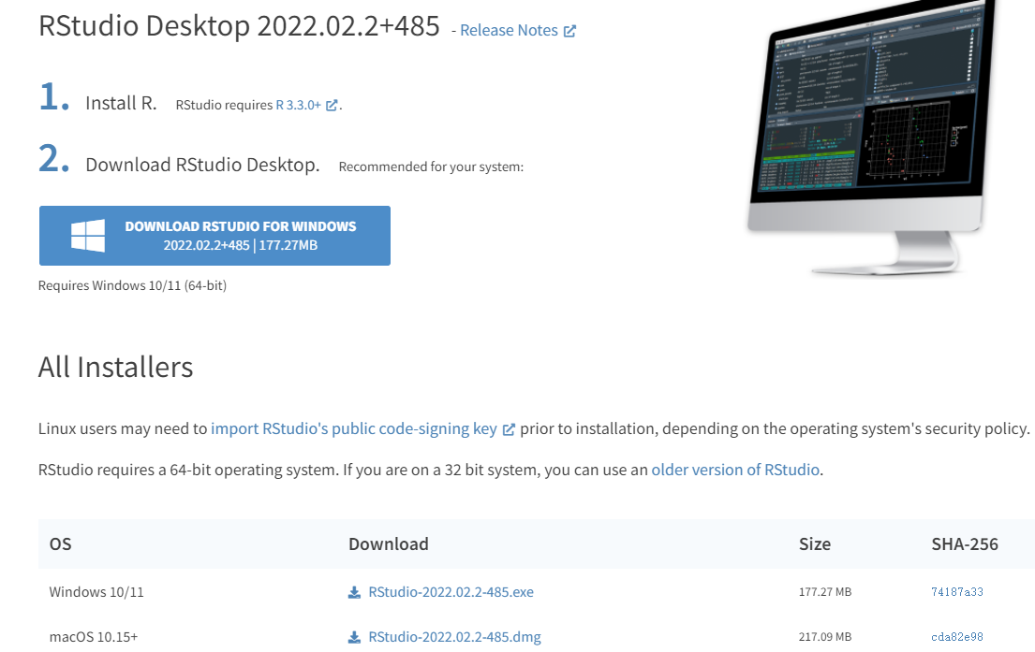Click the Windows 10/11 table cell

96,592
